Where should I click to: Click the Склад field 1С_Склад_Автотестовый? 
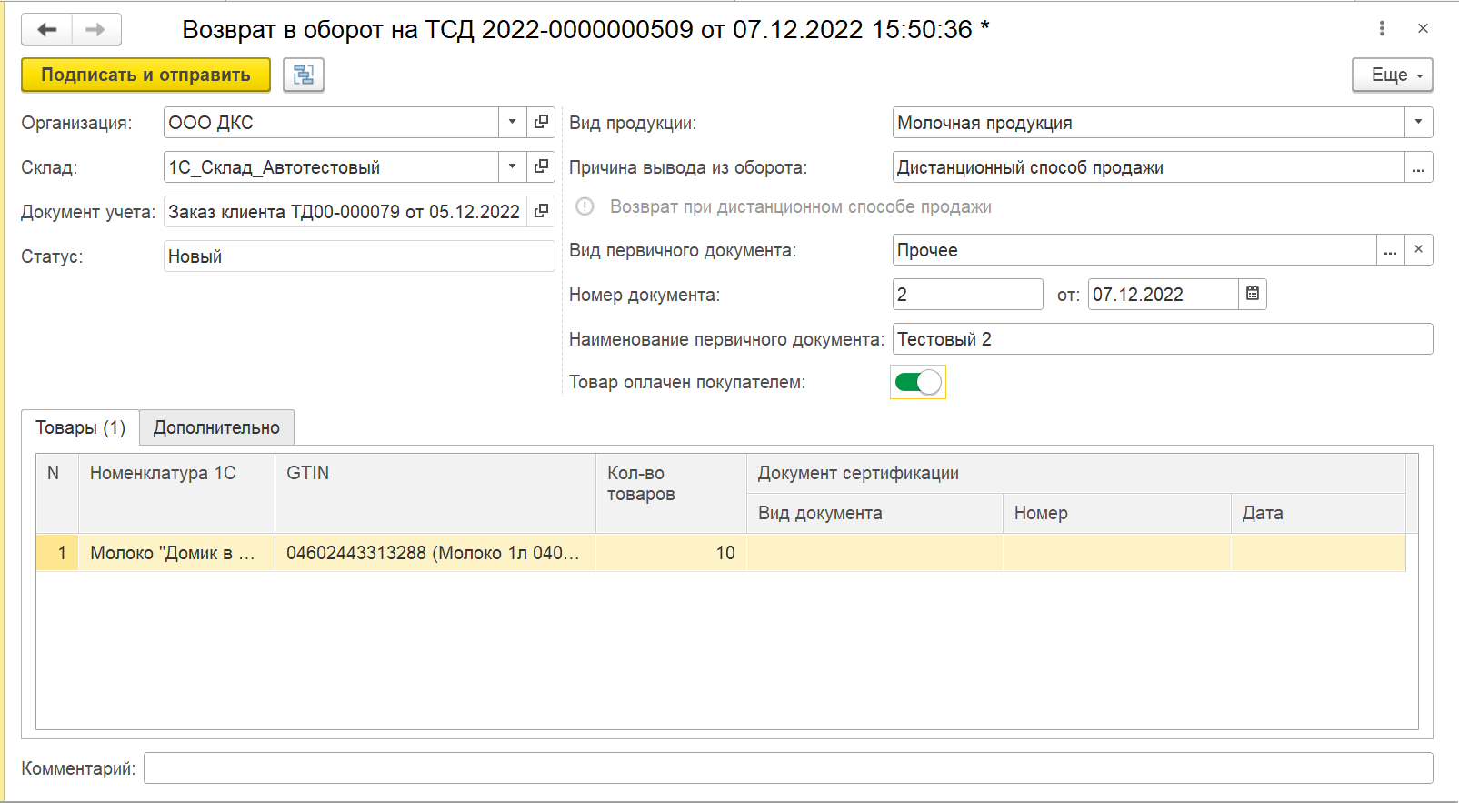coord(331,166)
